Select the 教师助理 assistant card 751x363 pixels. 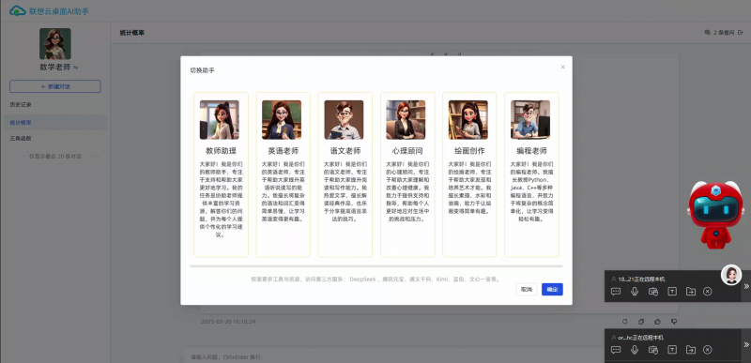(x=221, y=174)
